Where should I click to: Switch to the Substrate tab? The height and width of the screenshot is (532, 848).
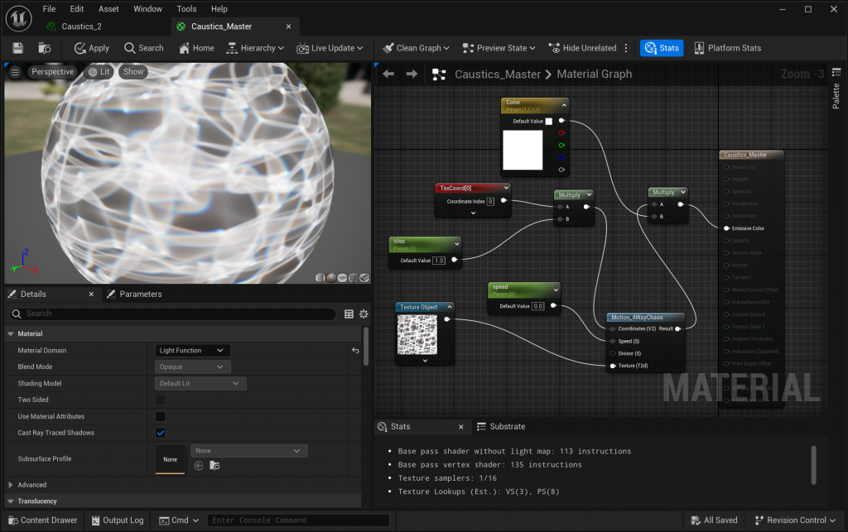coord(501,427)
